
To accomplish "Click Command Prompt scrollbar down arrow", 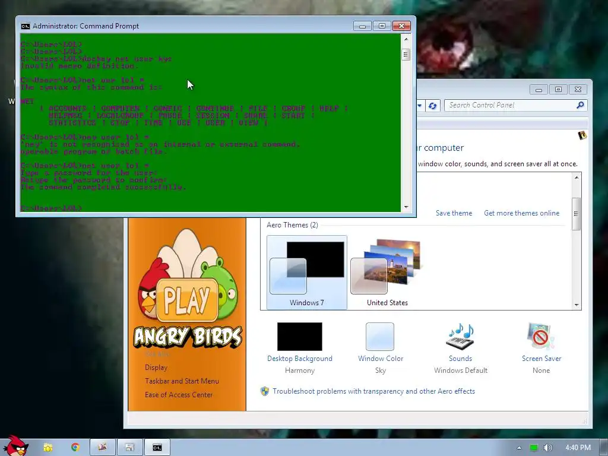I will (406, 207).
